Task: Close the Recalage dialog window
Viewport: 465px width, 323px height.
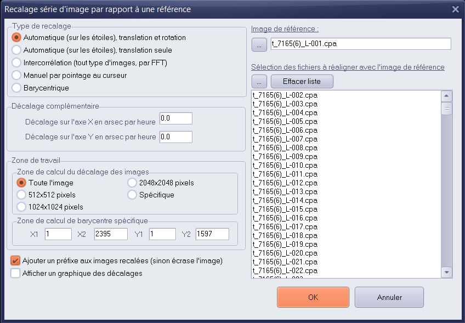Action: 455,9
